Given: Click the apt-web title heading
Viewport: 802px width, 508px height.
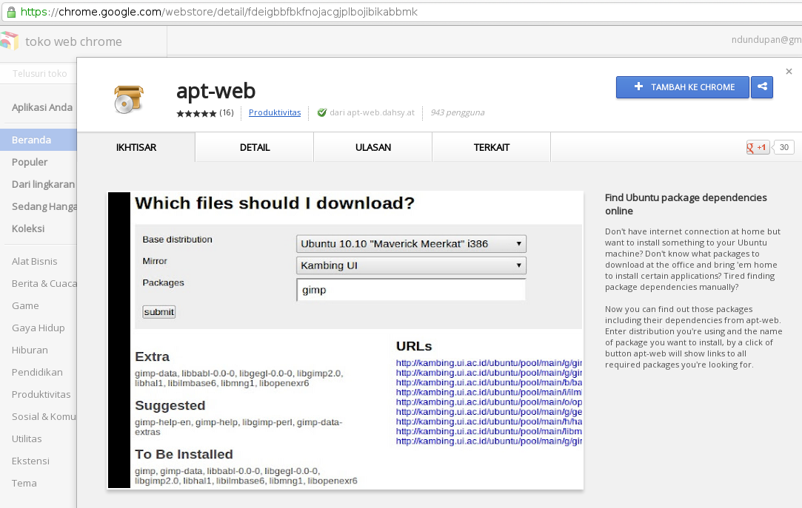Looking at the screenshot, I should (215, 91).
